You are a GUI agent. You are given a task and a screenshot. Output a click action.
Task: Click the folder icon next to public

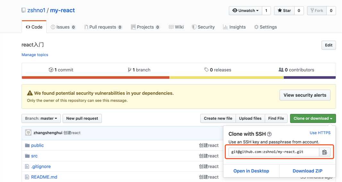point(27,145)
